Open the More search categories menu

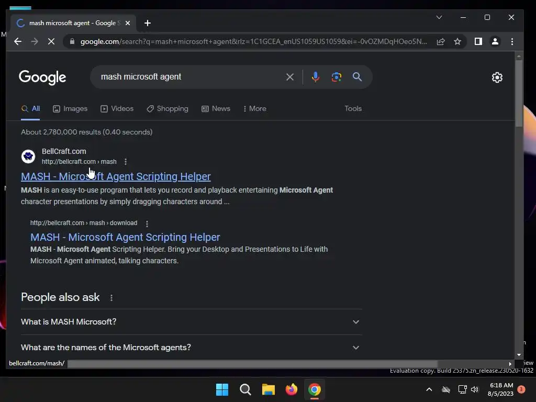[255, 109]
